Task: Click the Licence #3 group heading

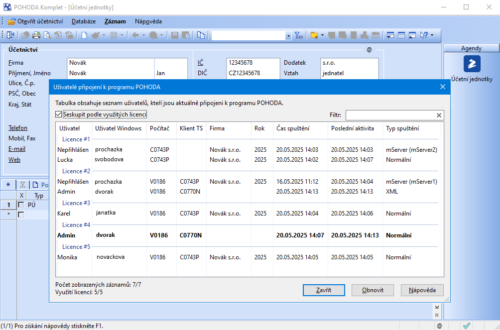Action: click(76, 203)
